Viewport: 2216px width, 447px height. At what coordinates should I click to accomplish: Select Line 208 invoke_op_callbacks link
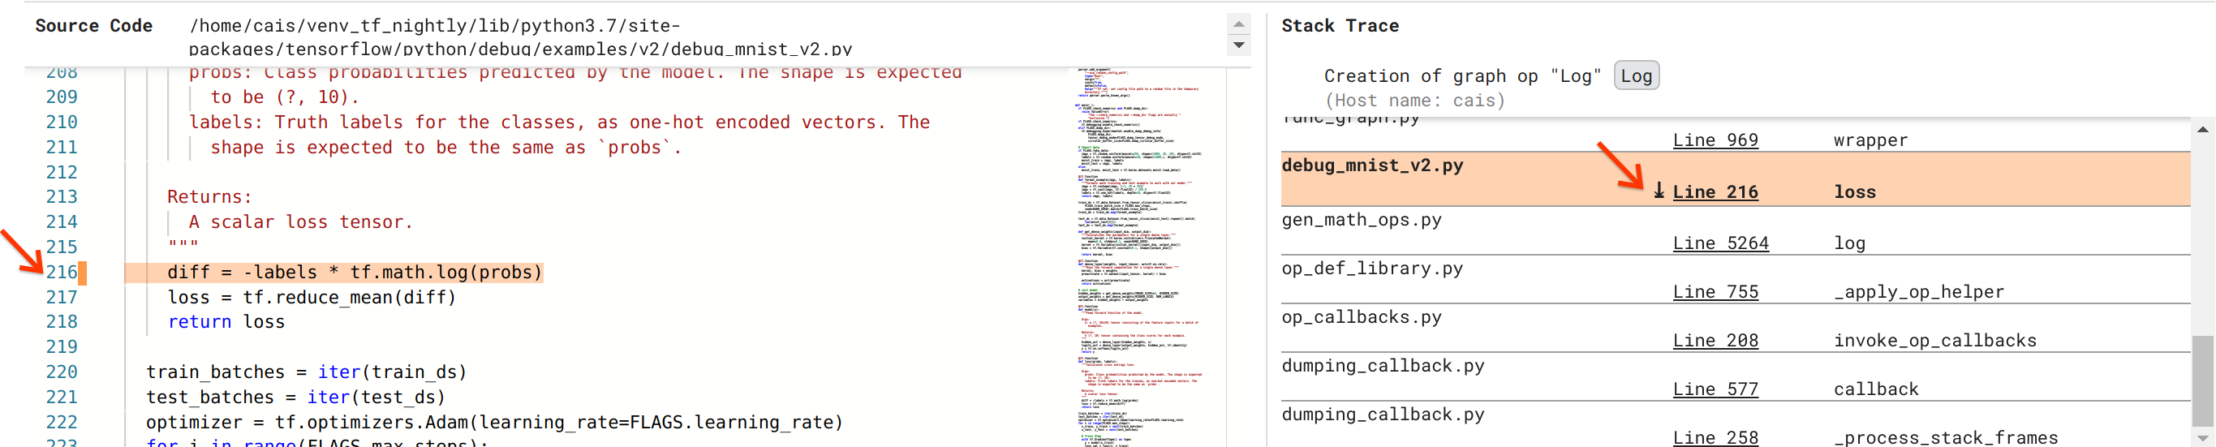click(1715, 342)
